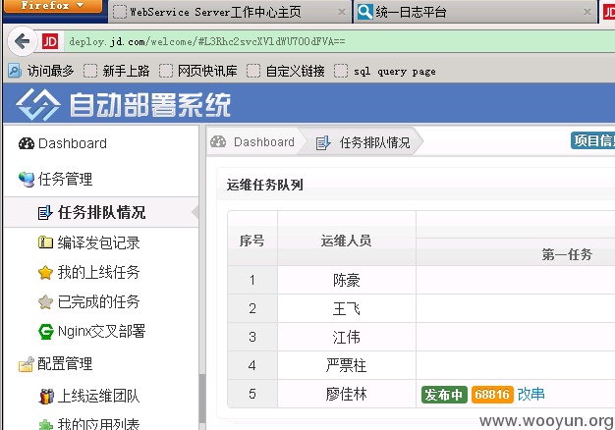This screenshot has height=430, width=615.
Task: Click the row number 1 cell
Action: pos(252,280)
